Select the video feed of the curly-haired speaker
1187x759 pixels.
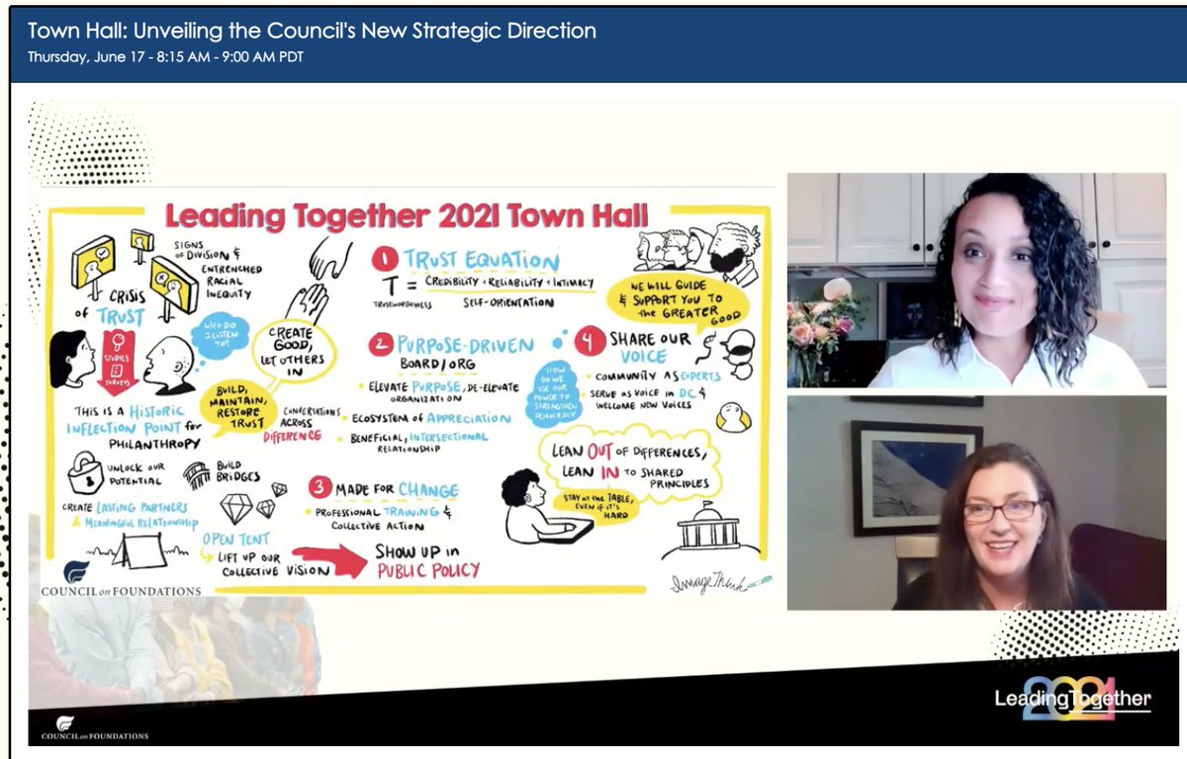point(976,281)
